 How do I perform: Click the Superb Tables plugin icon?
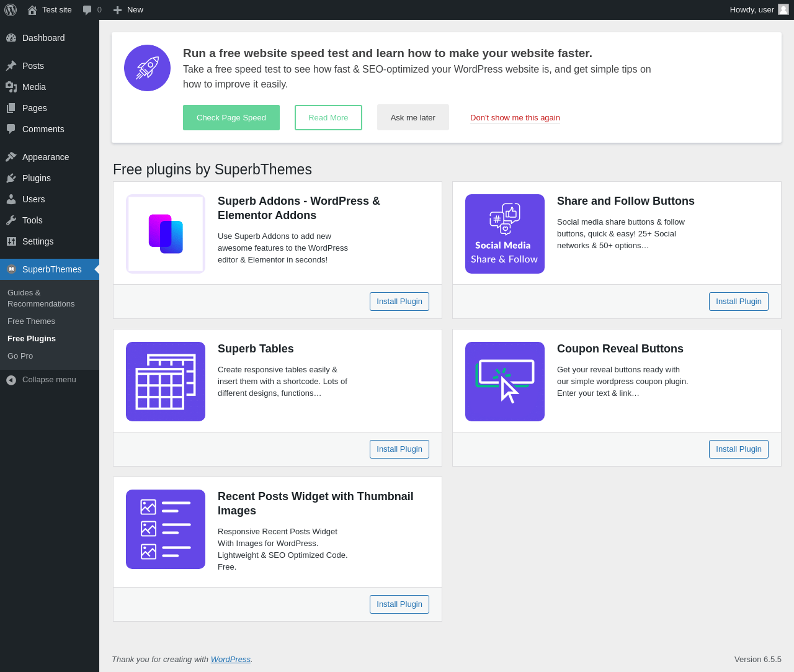coord(166,382)
